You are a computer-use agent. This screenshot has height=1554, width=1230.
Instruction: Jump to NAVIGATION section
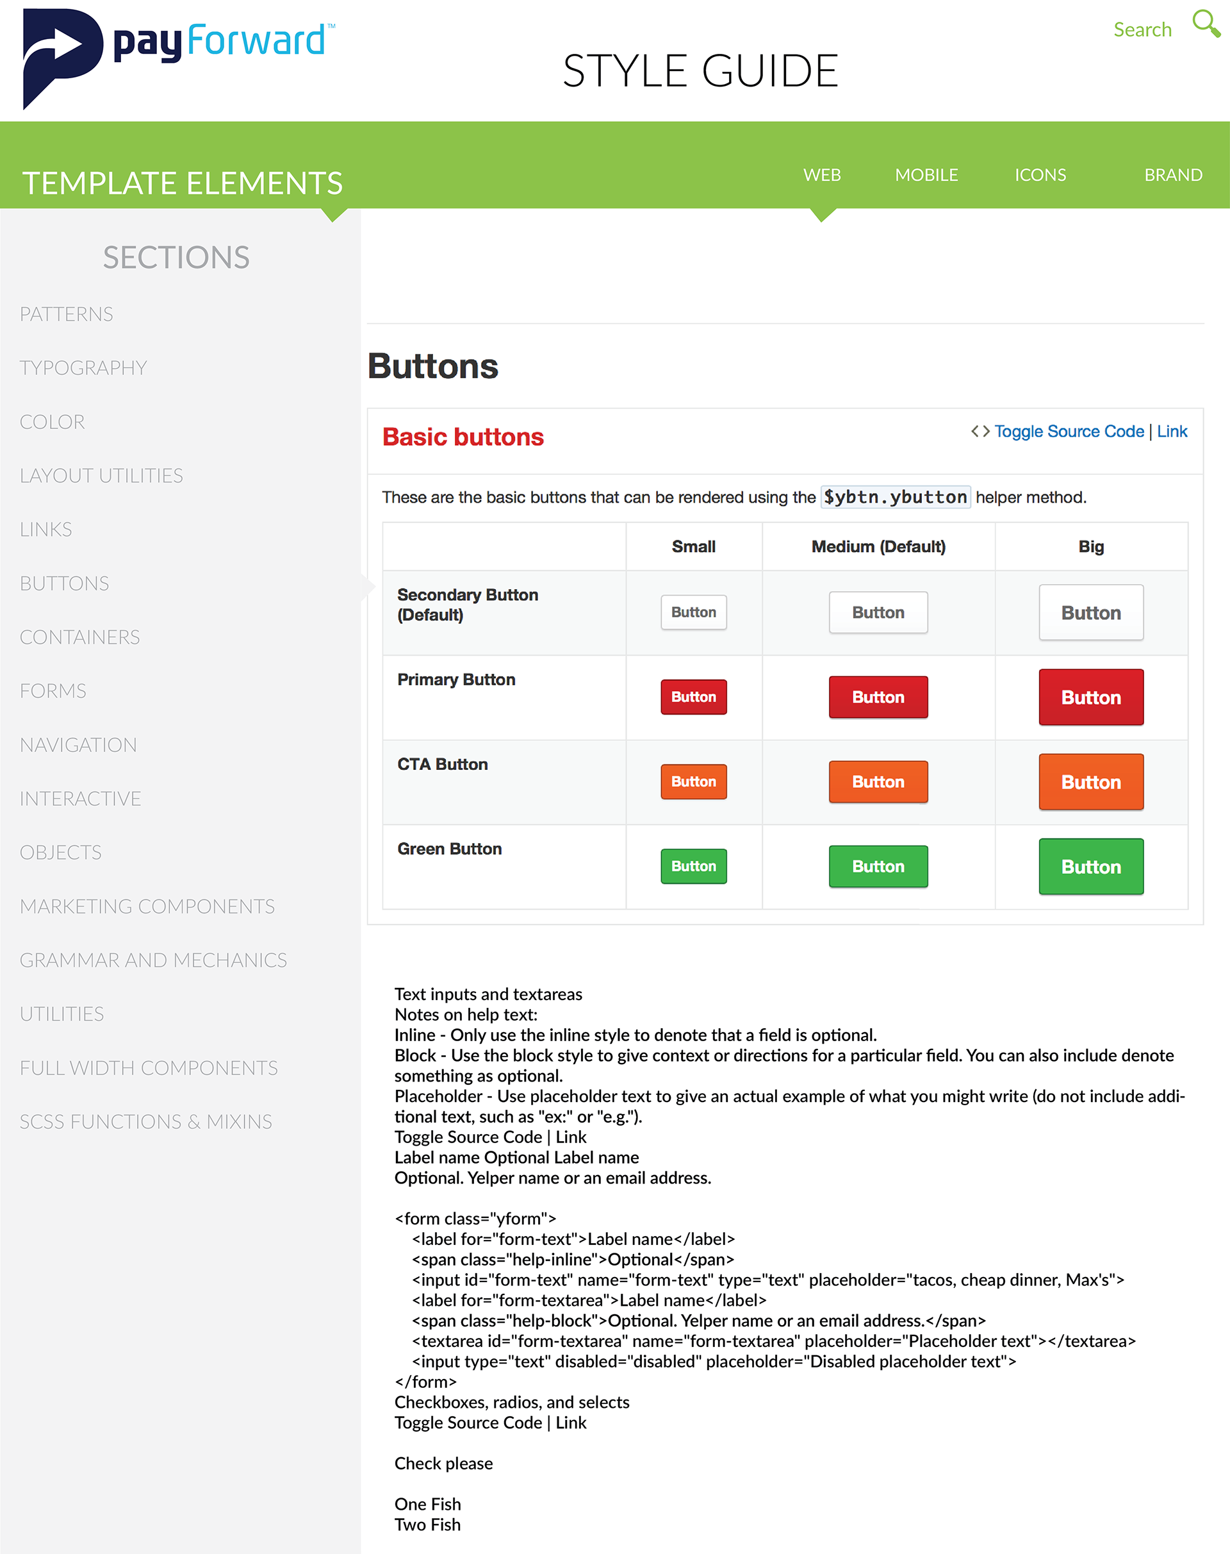click(x=78, y=744)
